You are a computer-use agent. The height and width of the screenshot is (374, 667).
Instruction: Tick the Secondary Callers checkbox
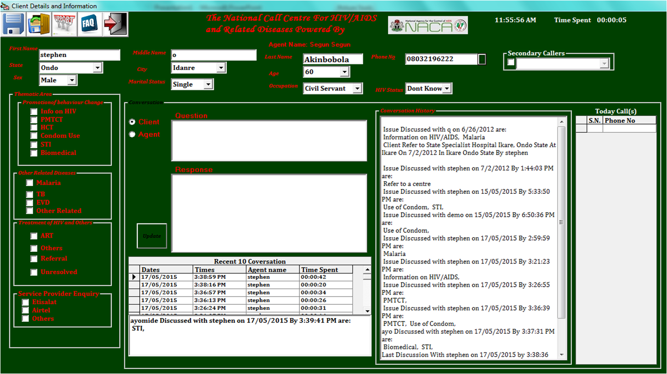[511, 62]
